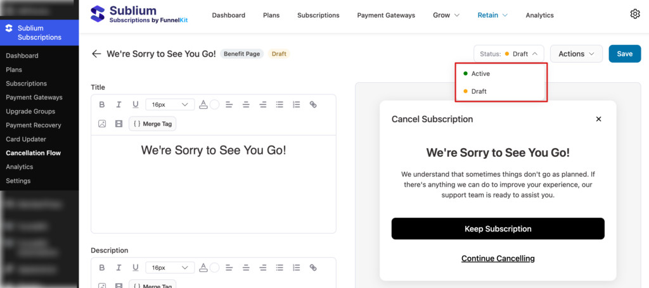This screenshot has height=288, width=649.
Task: Open the Title text color swatch
Action: 214,104
